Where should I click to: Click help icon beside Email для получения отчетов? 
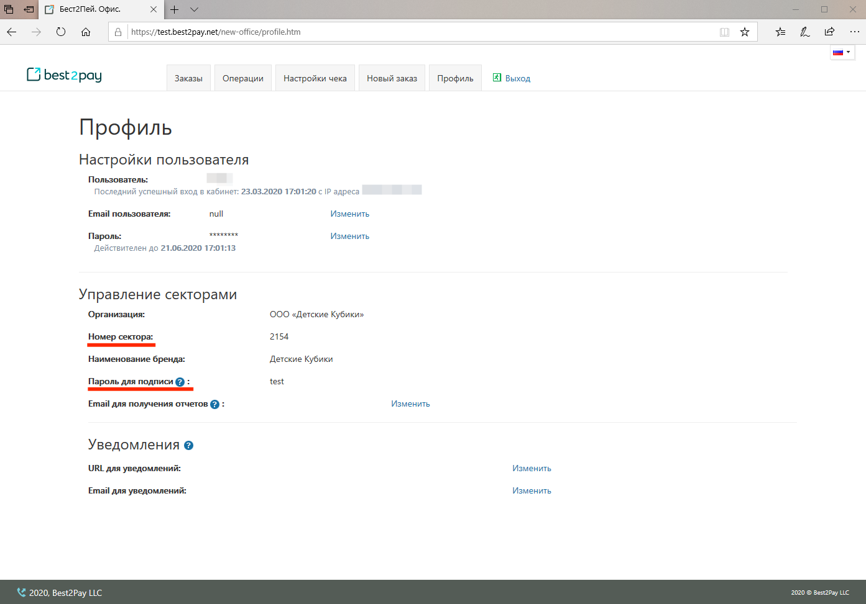point(214,404)
